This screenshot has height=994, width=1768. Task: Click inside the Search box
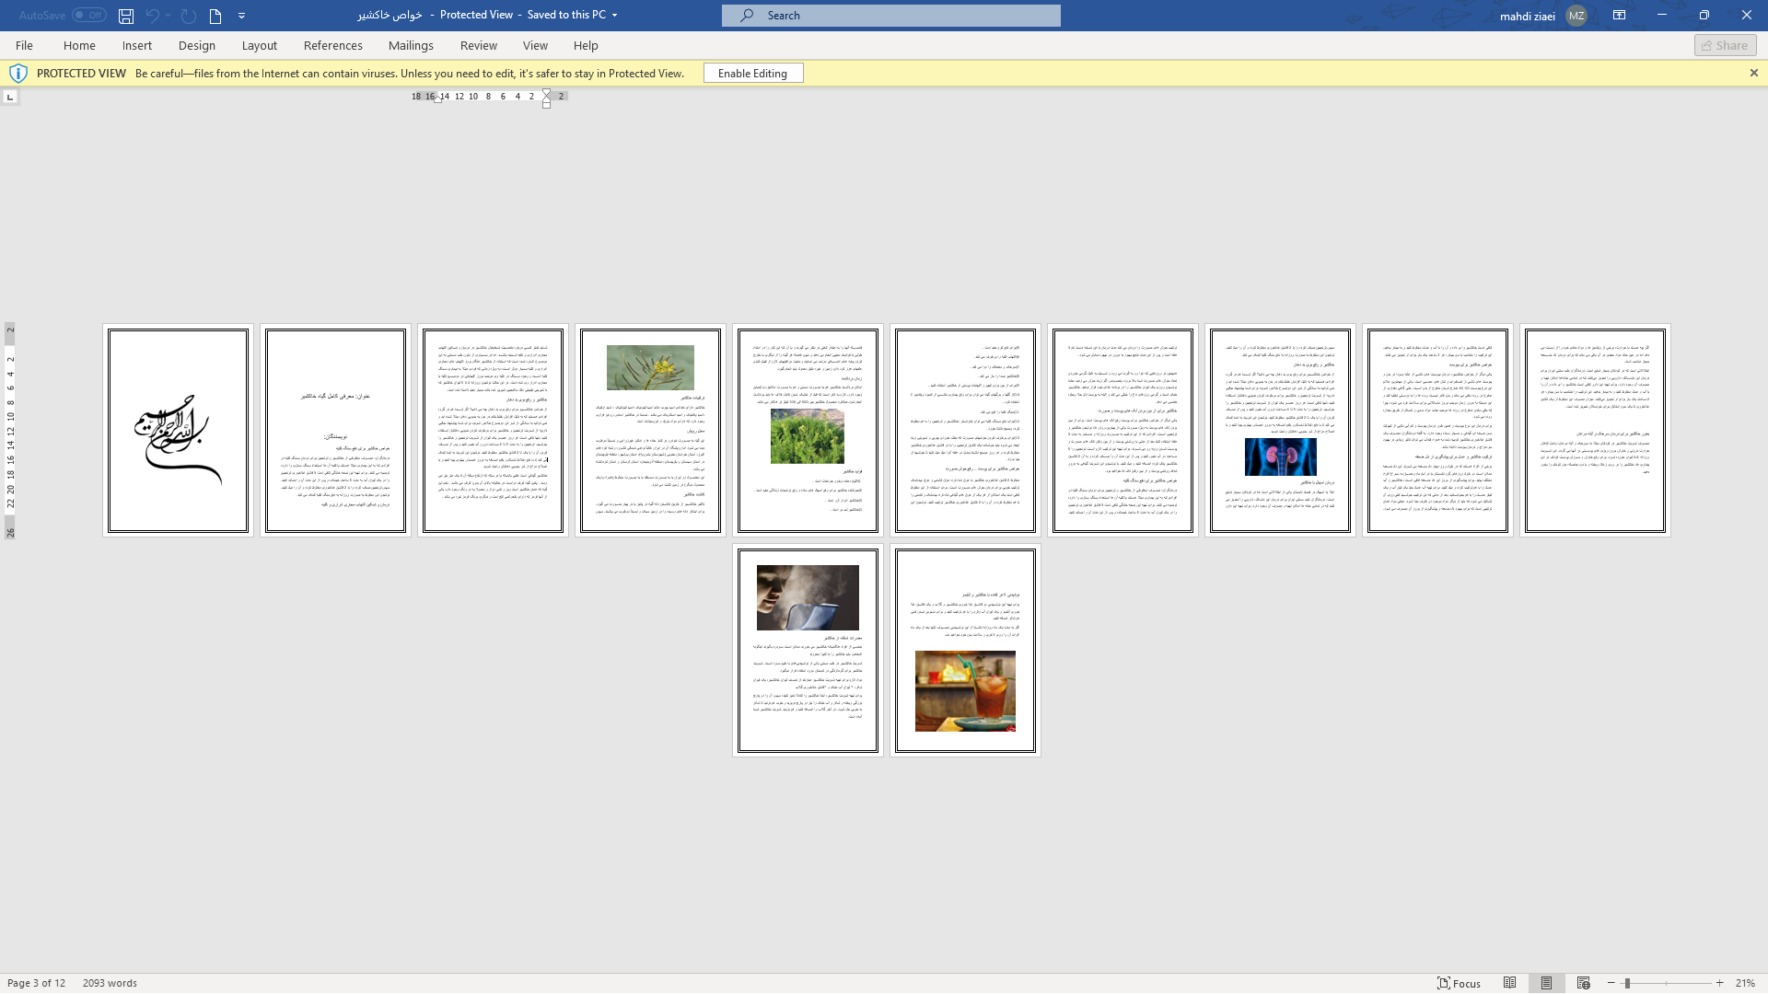(891, 16)
